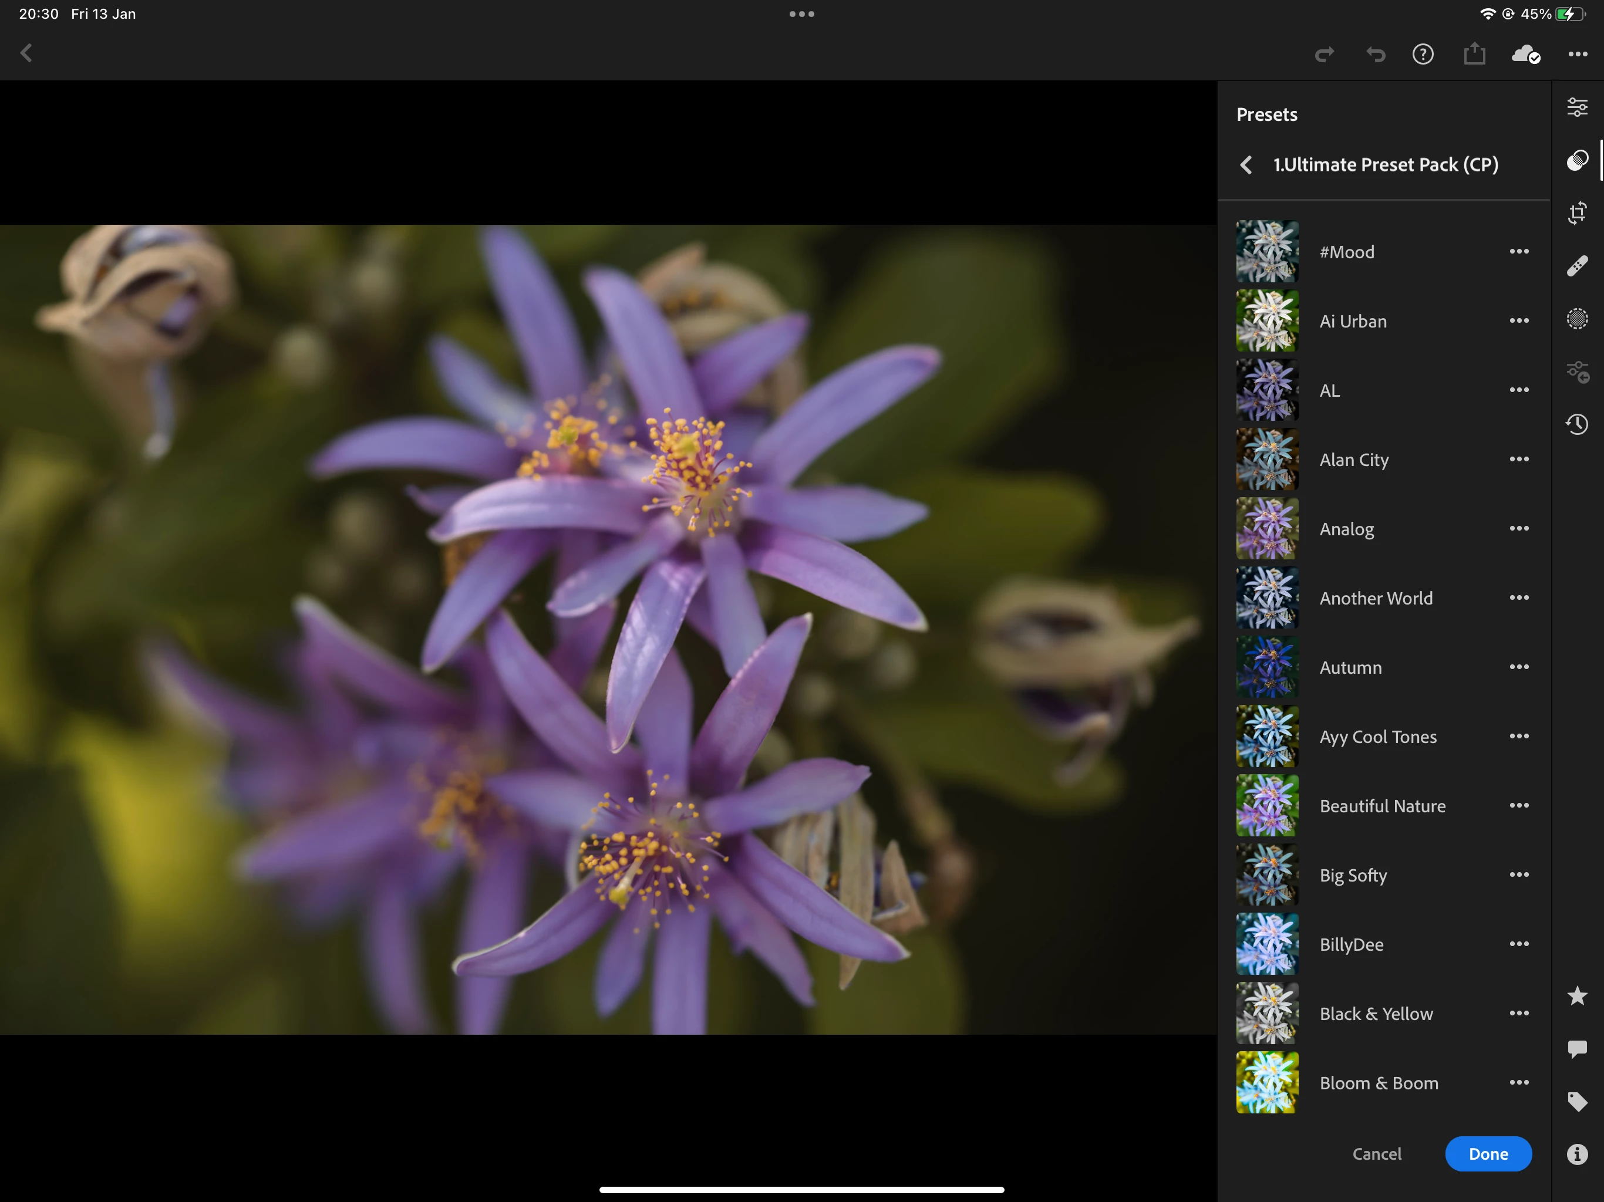Open the Edit adjustments sliders panel
Image resolution: width=1604 pixels, height=1202 pixels.
(1576, 107)
